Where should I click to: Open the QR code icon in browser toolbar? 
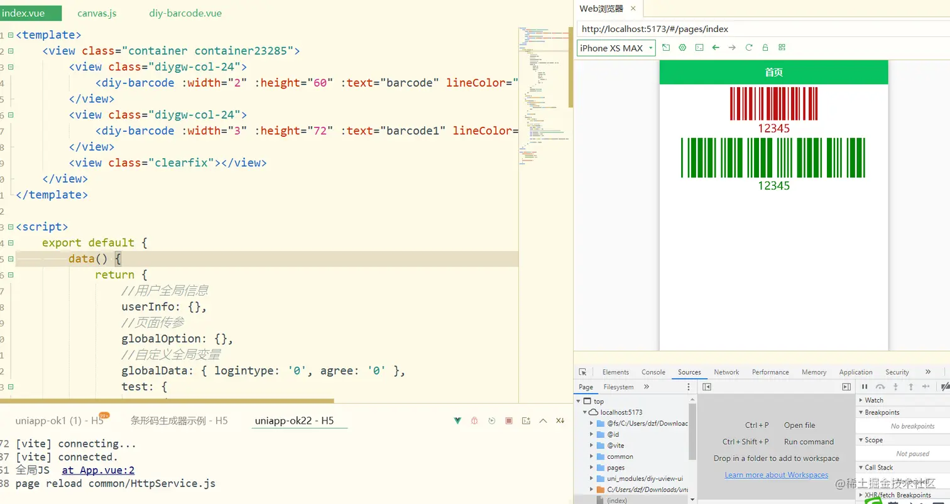point(782,48)
